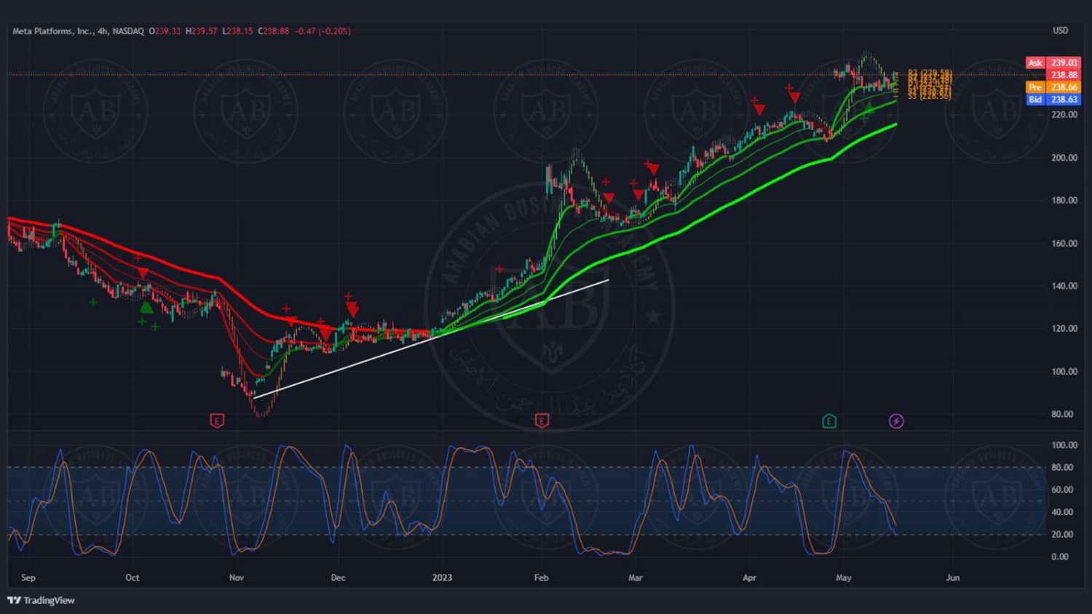Click the 200.00 price axis label
This screenshot has height=614, width=1092.
coord(1064,158)
